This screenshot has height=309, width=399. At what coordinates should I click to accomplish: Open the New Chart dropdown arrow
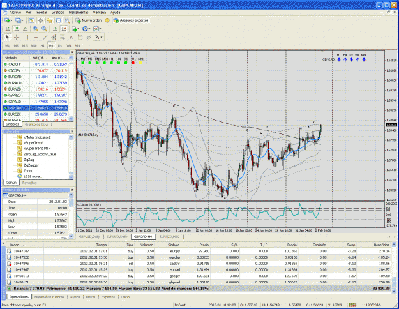point(12,20)
